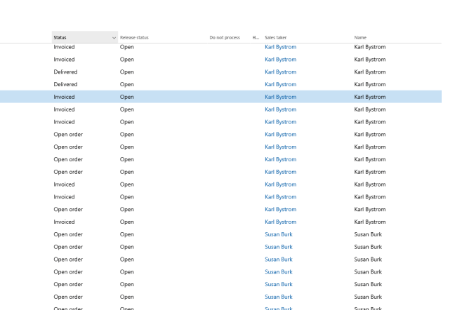Click the first Susan Burk Name cell
This screenshot has height=310, width=455.
point(368,234)
